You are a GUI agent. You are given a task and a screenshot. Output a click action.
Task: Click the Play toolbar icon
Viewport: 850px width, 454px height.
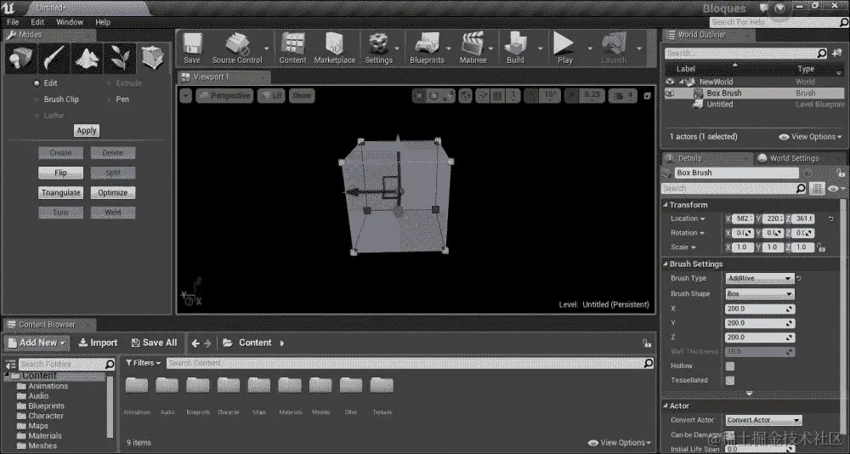pyautogui.click(x=564, y=48)
